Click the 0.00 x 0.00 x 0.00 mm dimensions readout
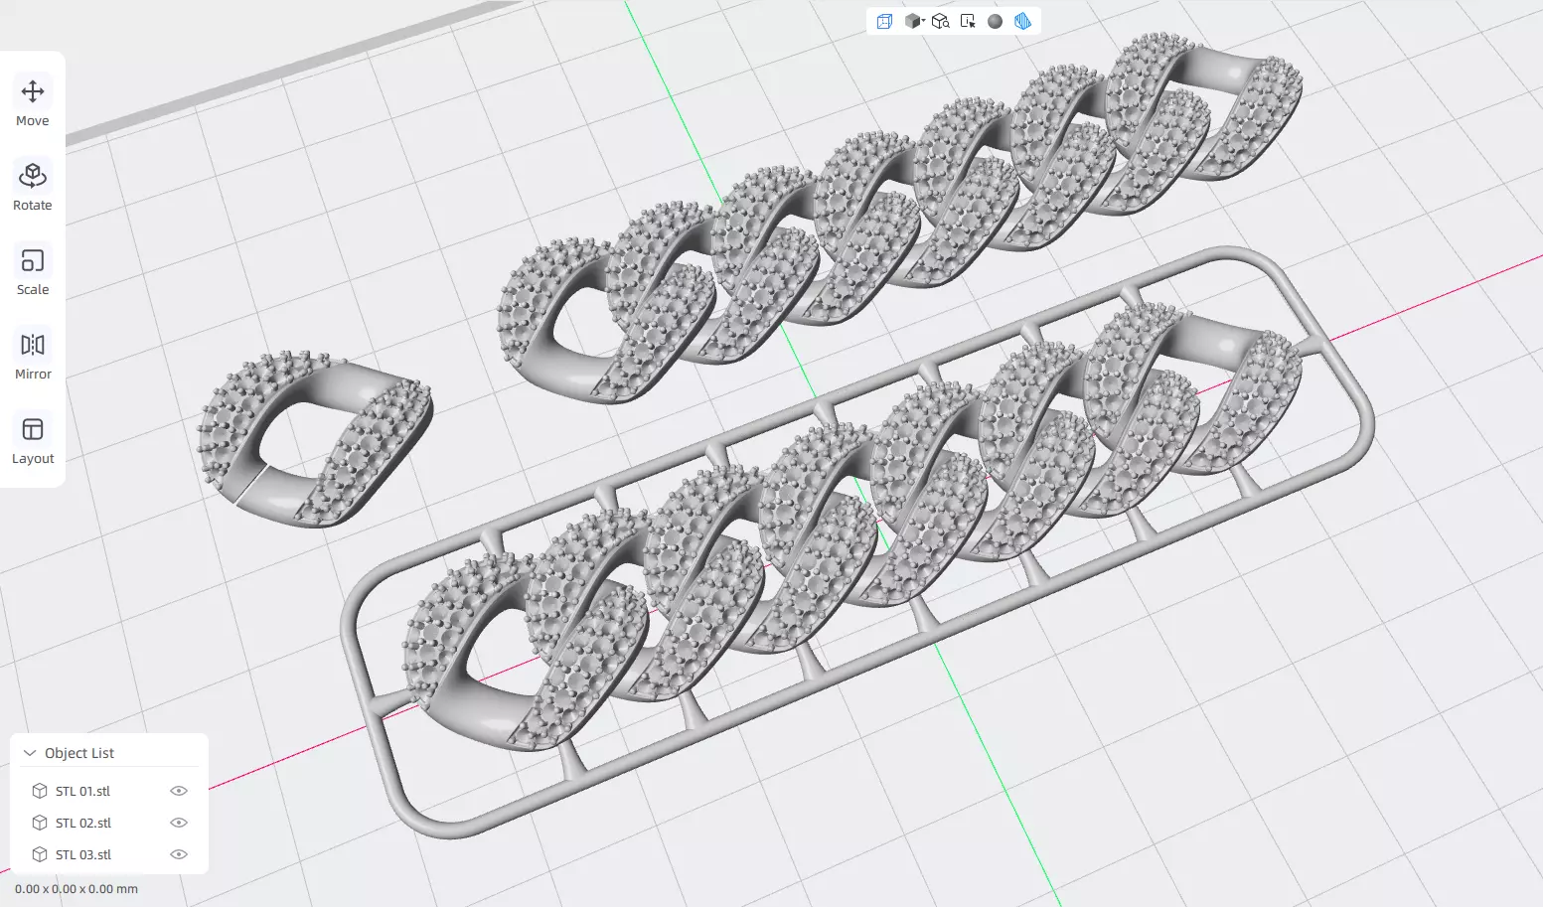Image resolution: width=1543 pixels, height=907 pixels. click(77, 889)
